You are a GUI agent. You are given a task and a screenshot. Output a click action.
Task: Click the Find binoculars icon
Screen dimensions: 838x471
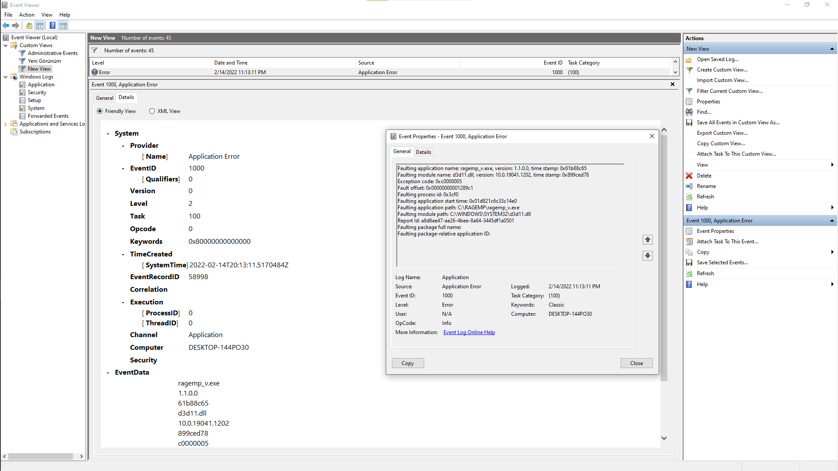[689, 112]
